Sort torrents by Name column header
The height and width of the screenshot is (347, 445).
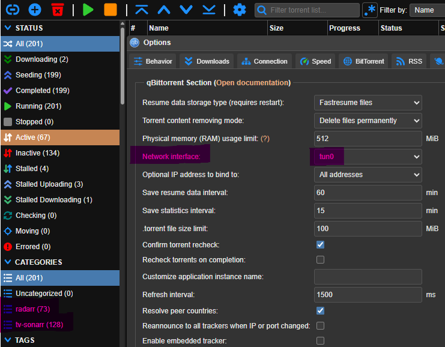point(207,28)
